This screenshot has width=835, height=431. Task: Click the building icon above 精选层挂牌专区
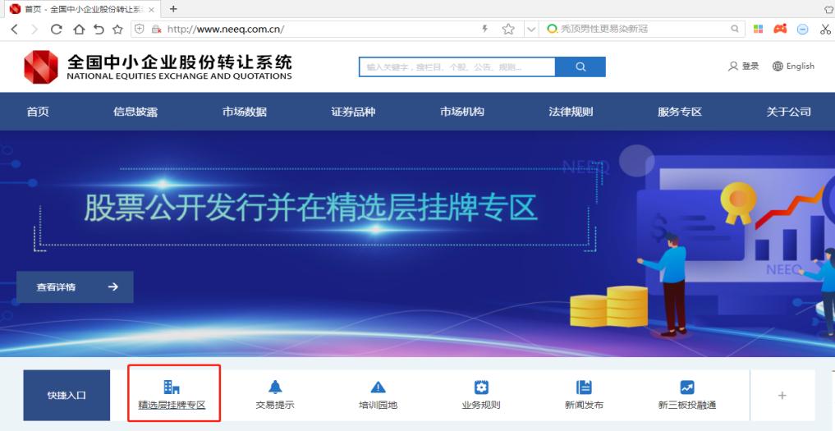point(172,387)
